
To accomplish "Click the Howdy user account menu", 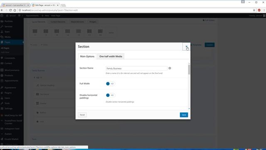I will click(257, 16).
